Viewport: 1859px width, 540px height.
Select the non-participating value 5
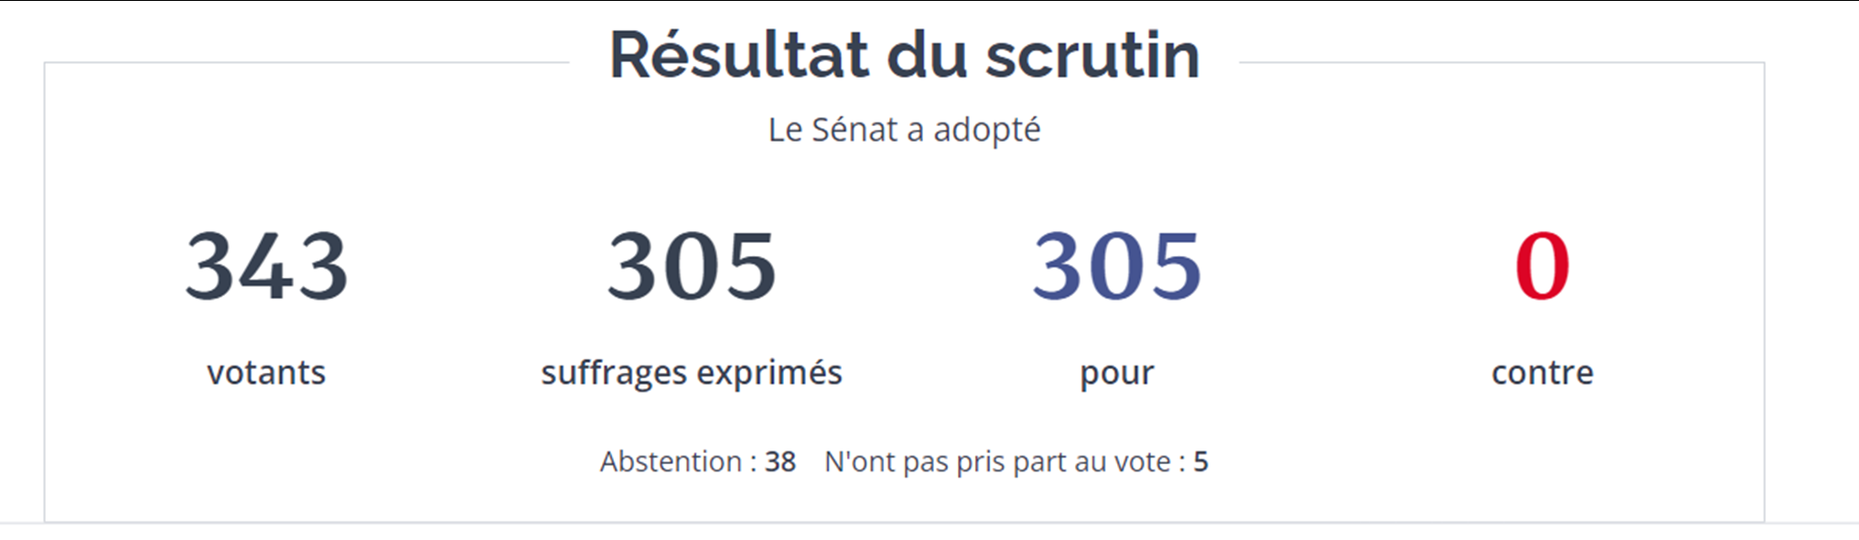1201,461
